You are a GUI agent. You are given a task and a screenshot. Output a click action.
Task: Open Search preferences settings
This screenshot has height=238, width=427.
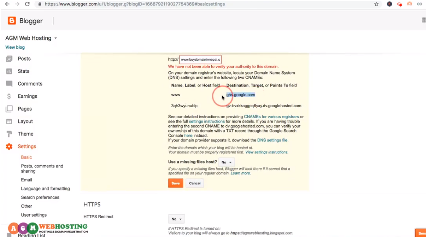[x=40, y=197]
